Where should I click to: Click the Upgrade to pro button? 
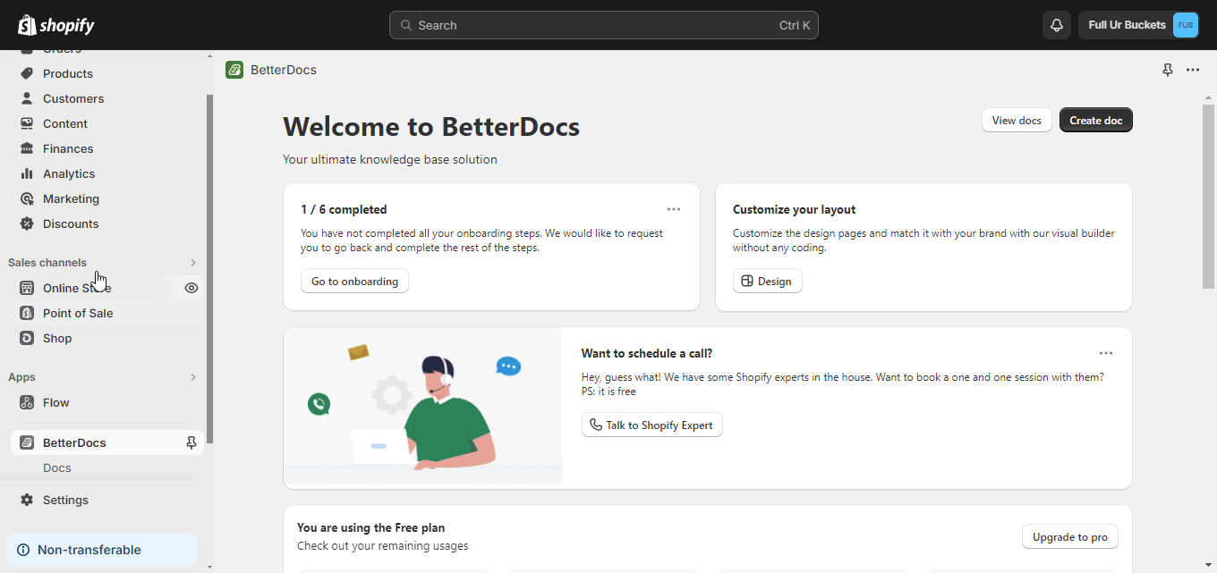(x=1069, y=537)
